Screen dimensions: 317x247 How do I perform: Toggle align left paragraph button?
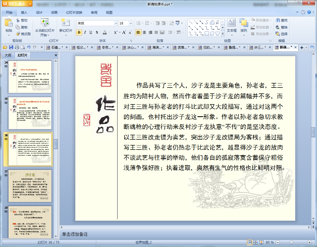pos(138,32)
